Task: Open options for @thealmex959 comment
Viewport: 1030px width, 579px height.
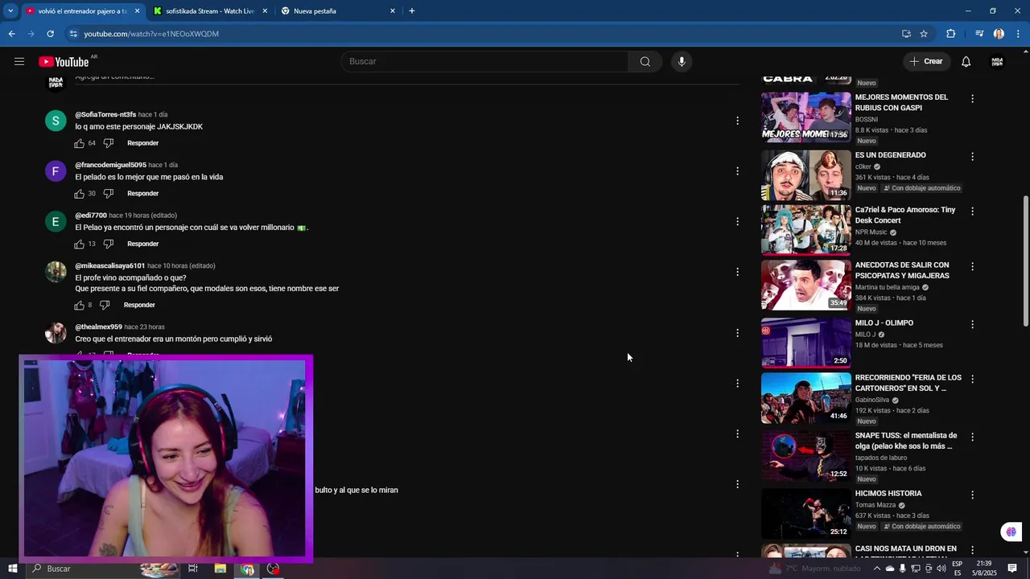Action: point(737,333)
